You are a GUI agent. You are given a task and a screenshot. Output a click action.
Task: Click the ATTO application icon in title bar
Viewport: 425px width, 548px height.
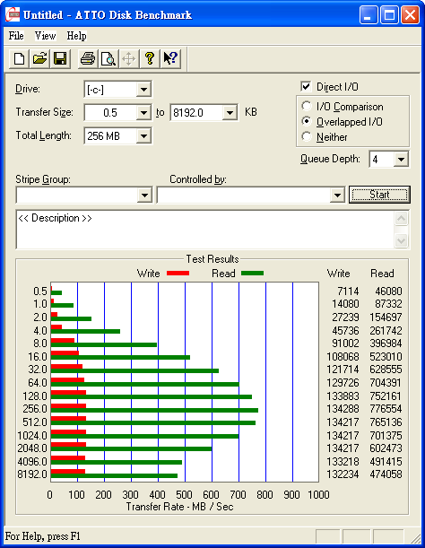pyautogui.click(x=13, y=14)
